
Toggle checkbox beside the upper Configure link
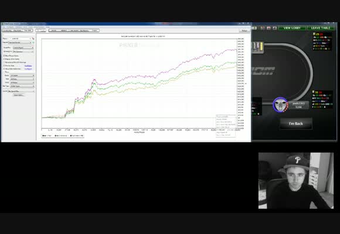click(x=4, y=66)
